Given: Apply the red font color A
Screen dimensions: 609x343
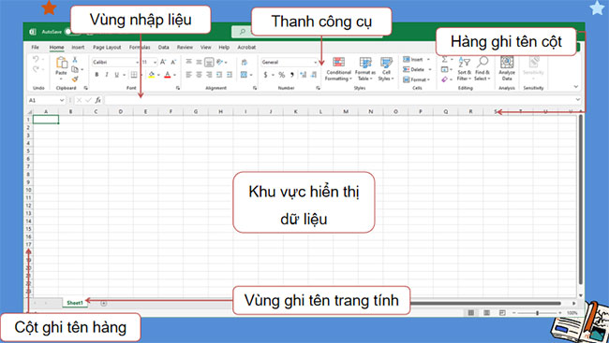Looking at the screenshot, I should [168, 75].
